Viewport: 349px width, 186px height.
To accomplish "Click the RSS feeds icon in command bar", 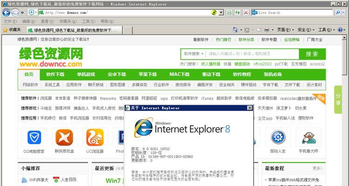I will pos(247,30).
